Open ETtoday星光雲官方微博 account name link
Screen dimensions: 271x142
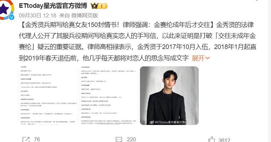point(53,6)
